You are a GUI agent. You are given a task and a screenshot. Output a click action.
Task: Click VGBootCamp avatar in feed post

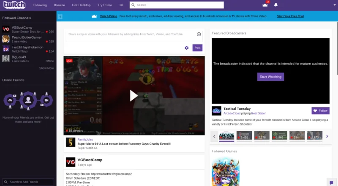71,162
